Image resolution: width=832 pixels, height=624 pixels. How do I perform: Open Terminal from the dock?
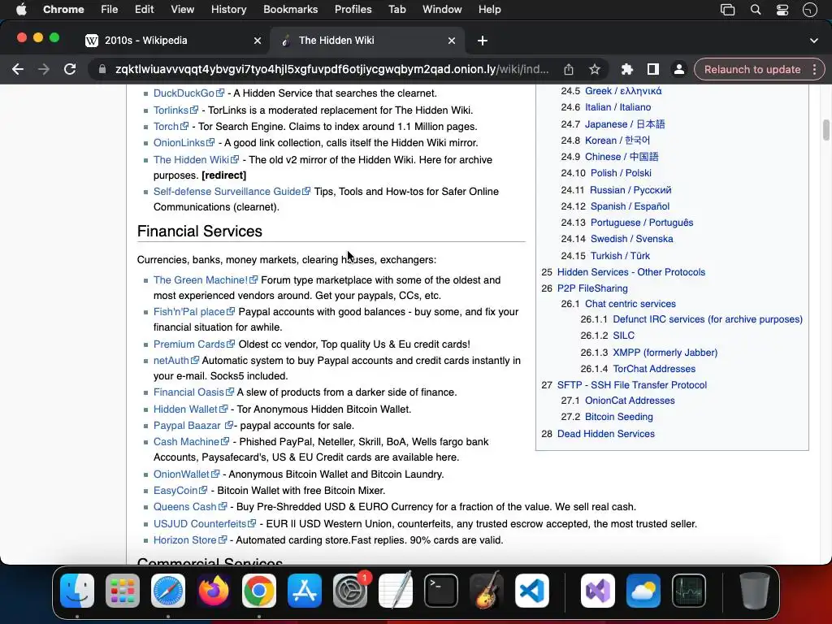(441, 591)
